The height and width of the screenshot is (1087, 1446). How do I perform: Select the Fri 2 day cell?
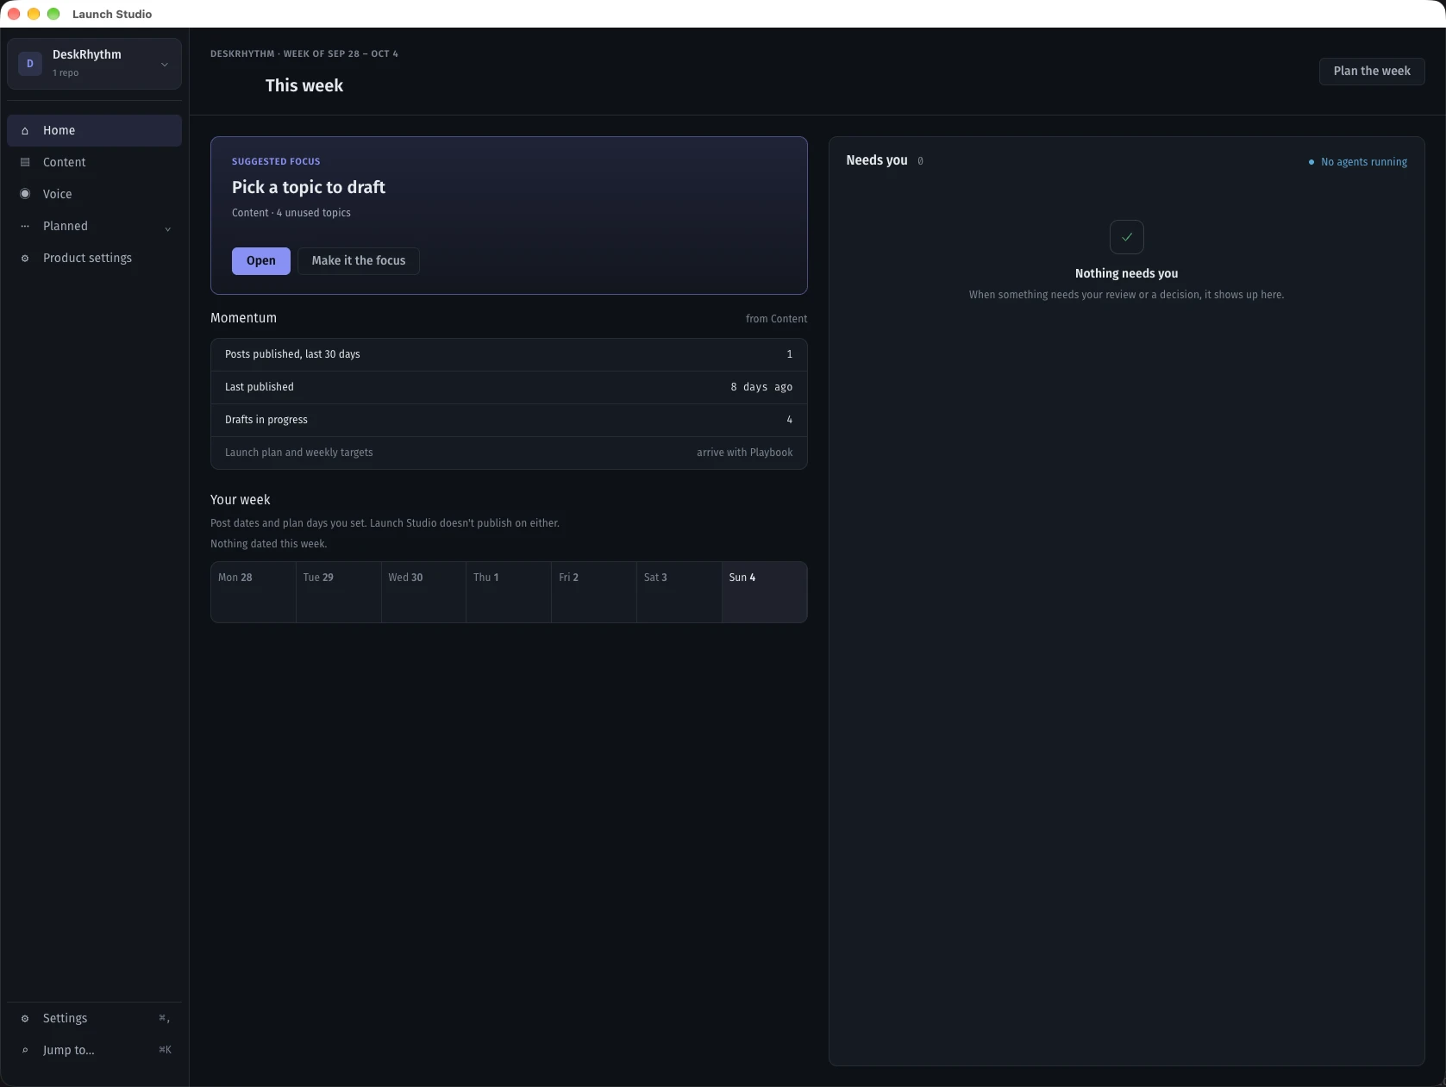tap(594, 592)
